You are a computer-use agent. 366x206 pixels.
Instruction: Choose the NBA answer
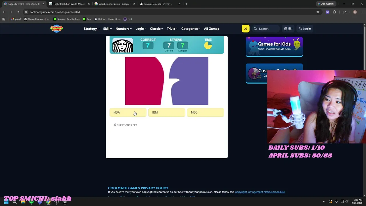(128, 112)
